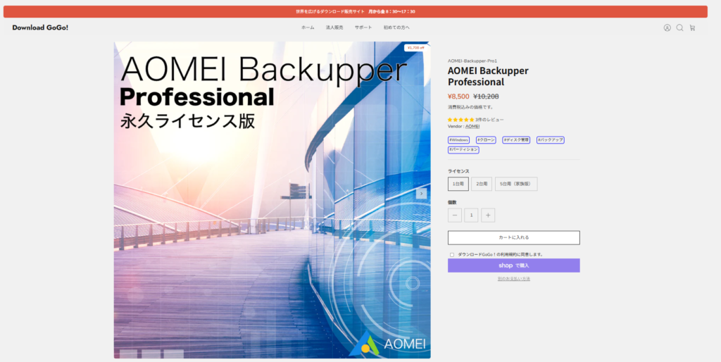Select the 2台用 license option

pos(482,184)
